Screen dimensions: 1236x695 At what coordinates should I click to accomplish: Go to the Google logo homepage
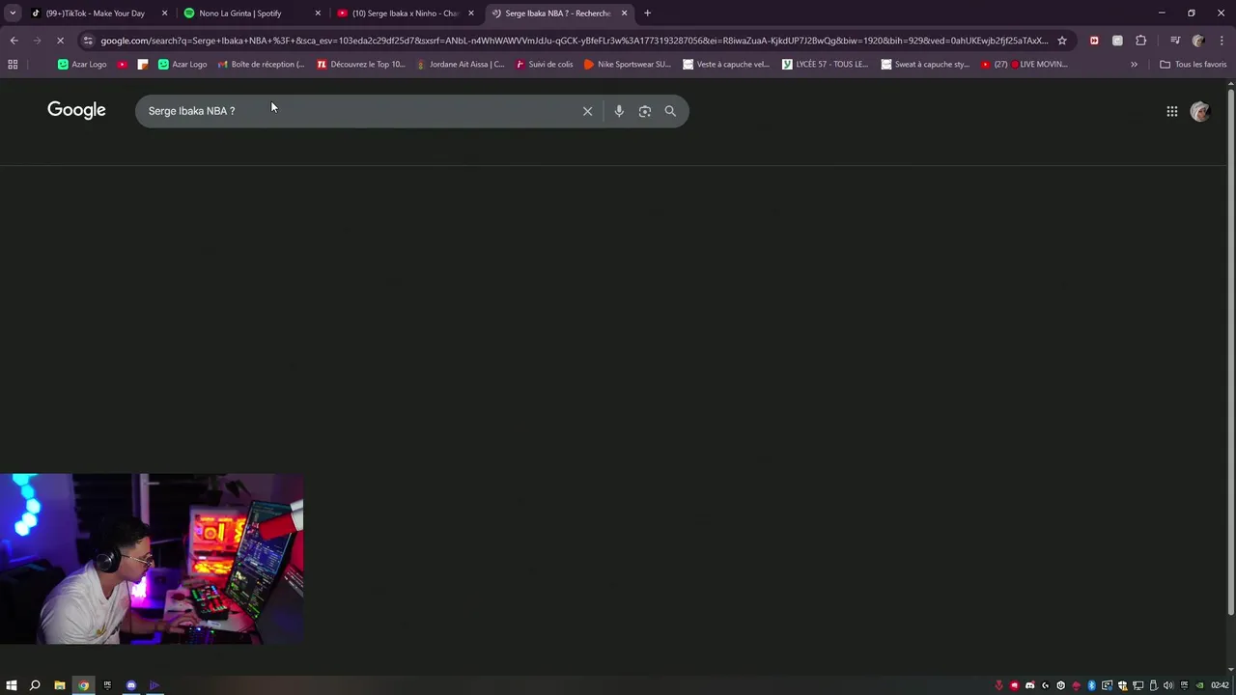(x=76, y=110)
